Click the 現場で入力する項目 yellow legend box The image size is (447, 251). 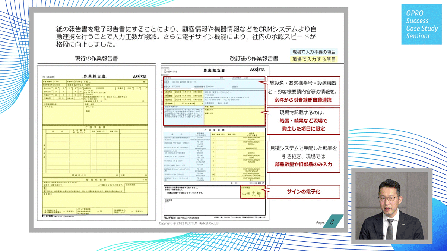[x=314, y=59]
